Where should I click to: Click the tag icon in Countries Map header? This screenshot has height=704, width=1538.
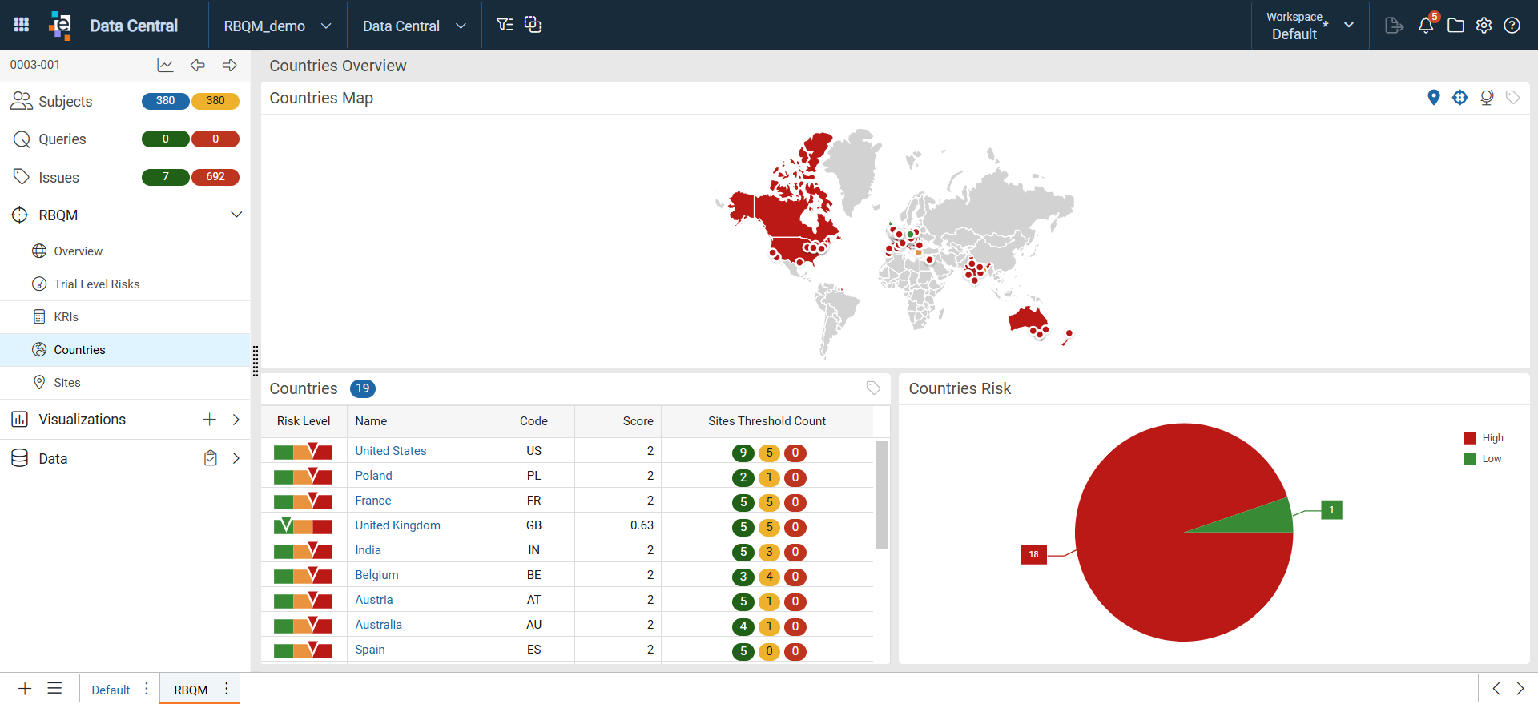coord(1512,97)
